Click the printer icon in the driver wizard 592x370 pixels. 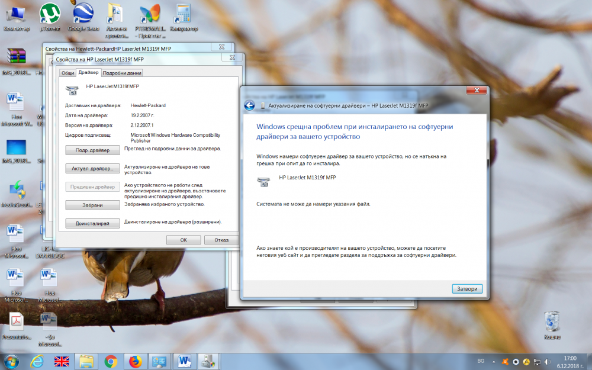(x=263, y=182)
